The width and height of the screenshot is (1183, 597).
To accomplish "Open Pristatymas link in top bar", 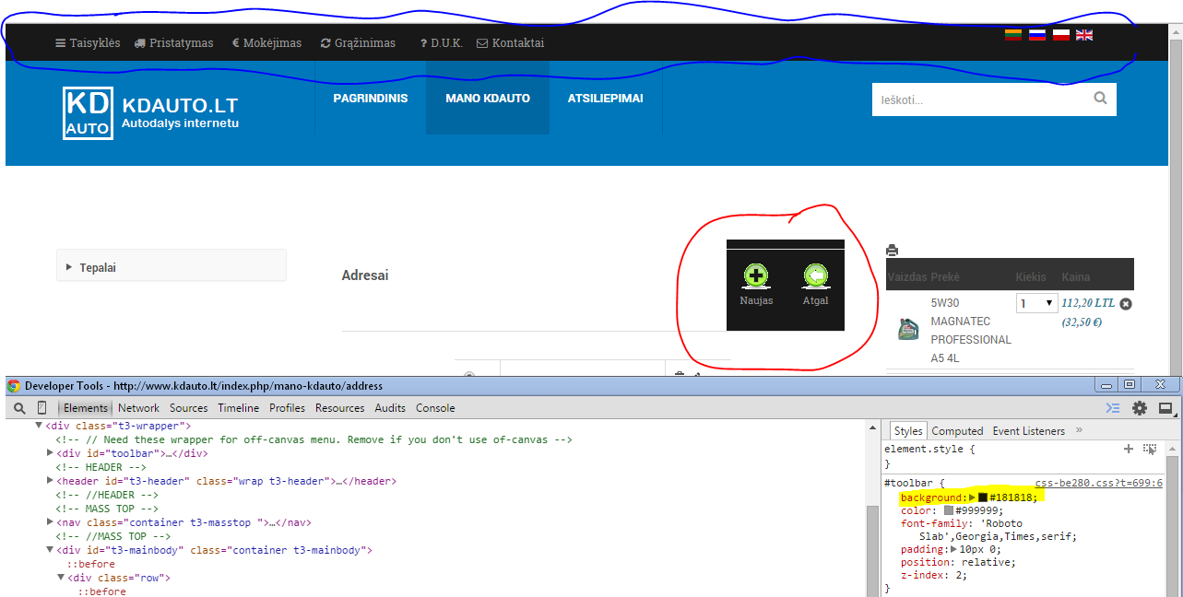I will pyautogui.click(x=174, y=42).
